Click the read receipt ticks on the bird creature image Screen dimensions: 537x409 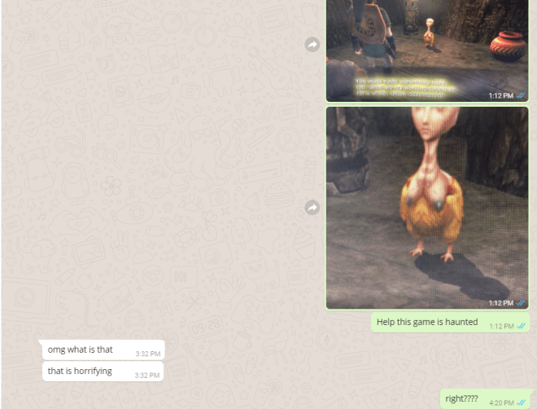click(521, 303)
